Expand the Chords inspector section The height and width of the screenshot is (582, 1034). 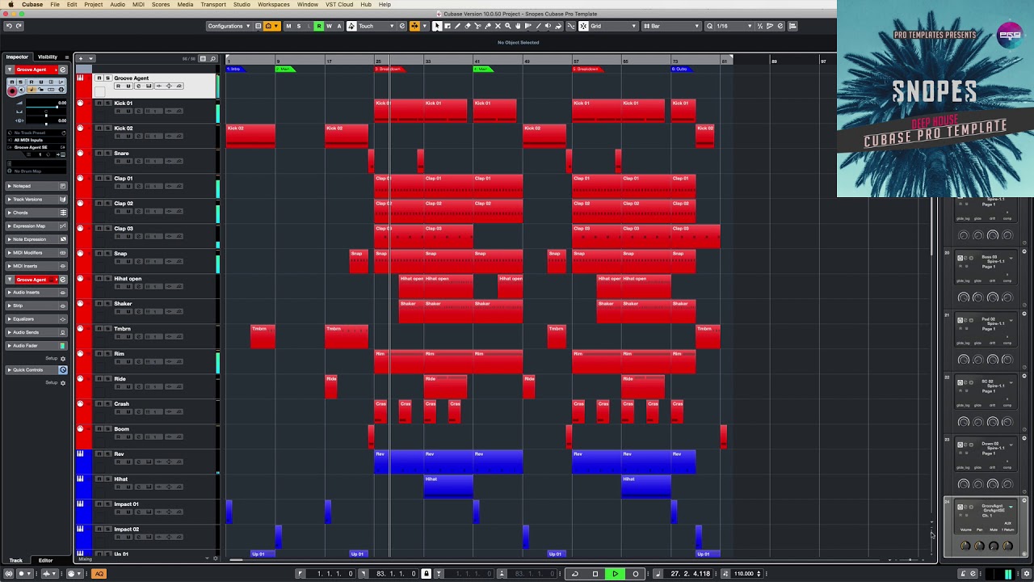tap(36, 213)
